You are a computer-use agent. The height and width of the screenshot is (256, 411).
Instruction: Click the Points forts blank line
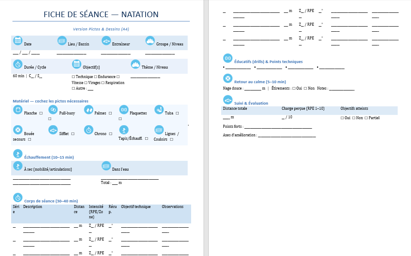tap(278, 127)
